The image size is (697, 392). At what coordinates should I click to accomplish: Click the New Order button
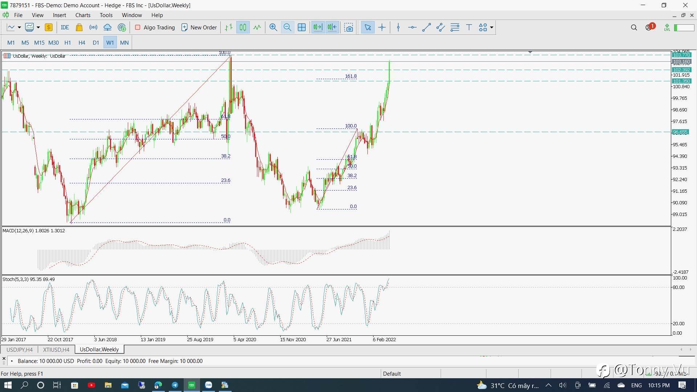[199, 27]
